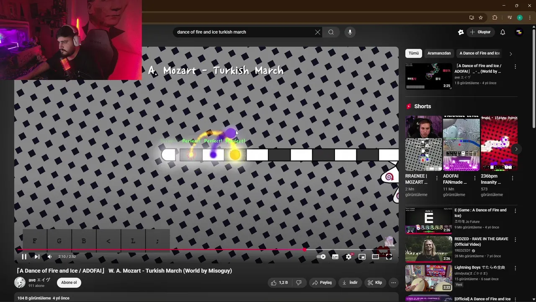
Task: Open the ave エイヴ channel name link
Action: [x=39, y=280]
